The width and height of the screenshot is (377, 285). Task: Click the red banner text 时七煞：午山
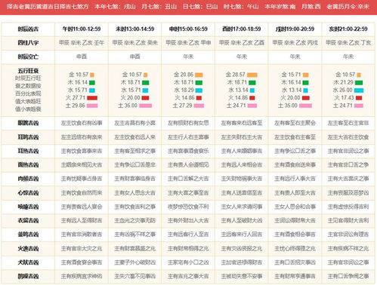241,7
